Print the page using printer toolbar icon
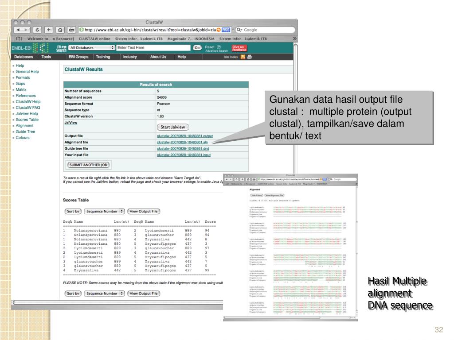 tap(71, 30)
